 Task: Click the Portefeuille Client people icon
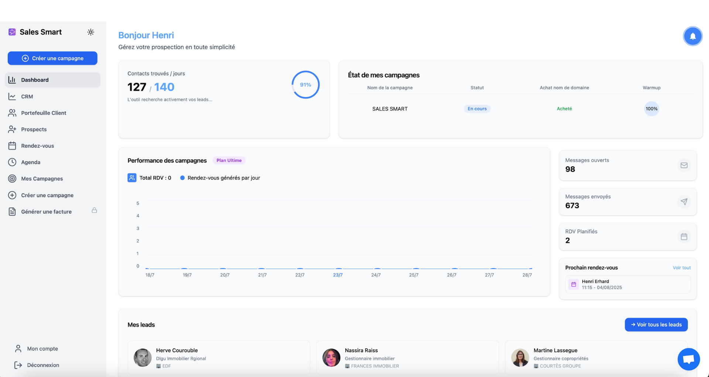[12, 113]
